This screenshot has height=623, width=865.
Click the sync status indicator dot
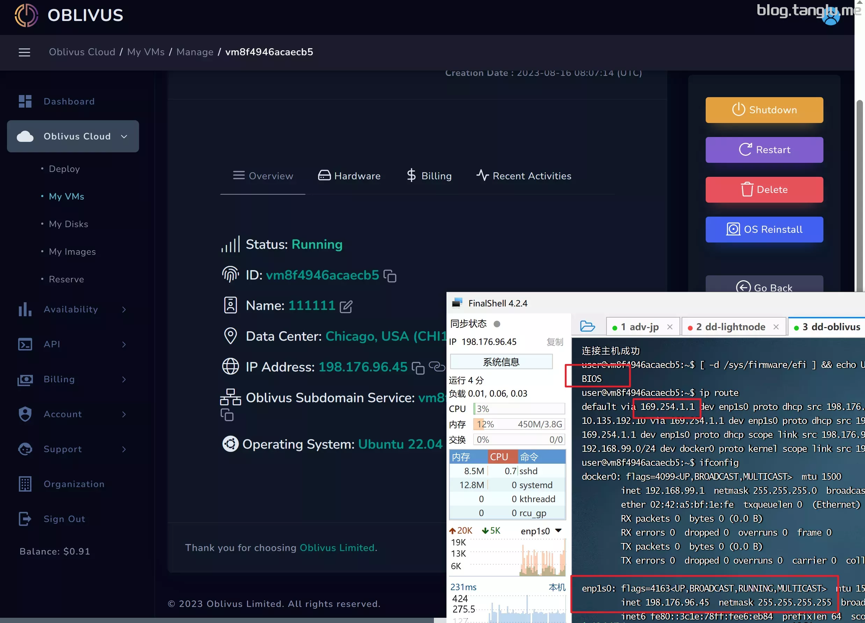tap(496, 324)
